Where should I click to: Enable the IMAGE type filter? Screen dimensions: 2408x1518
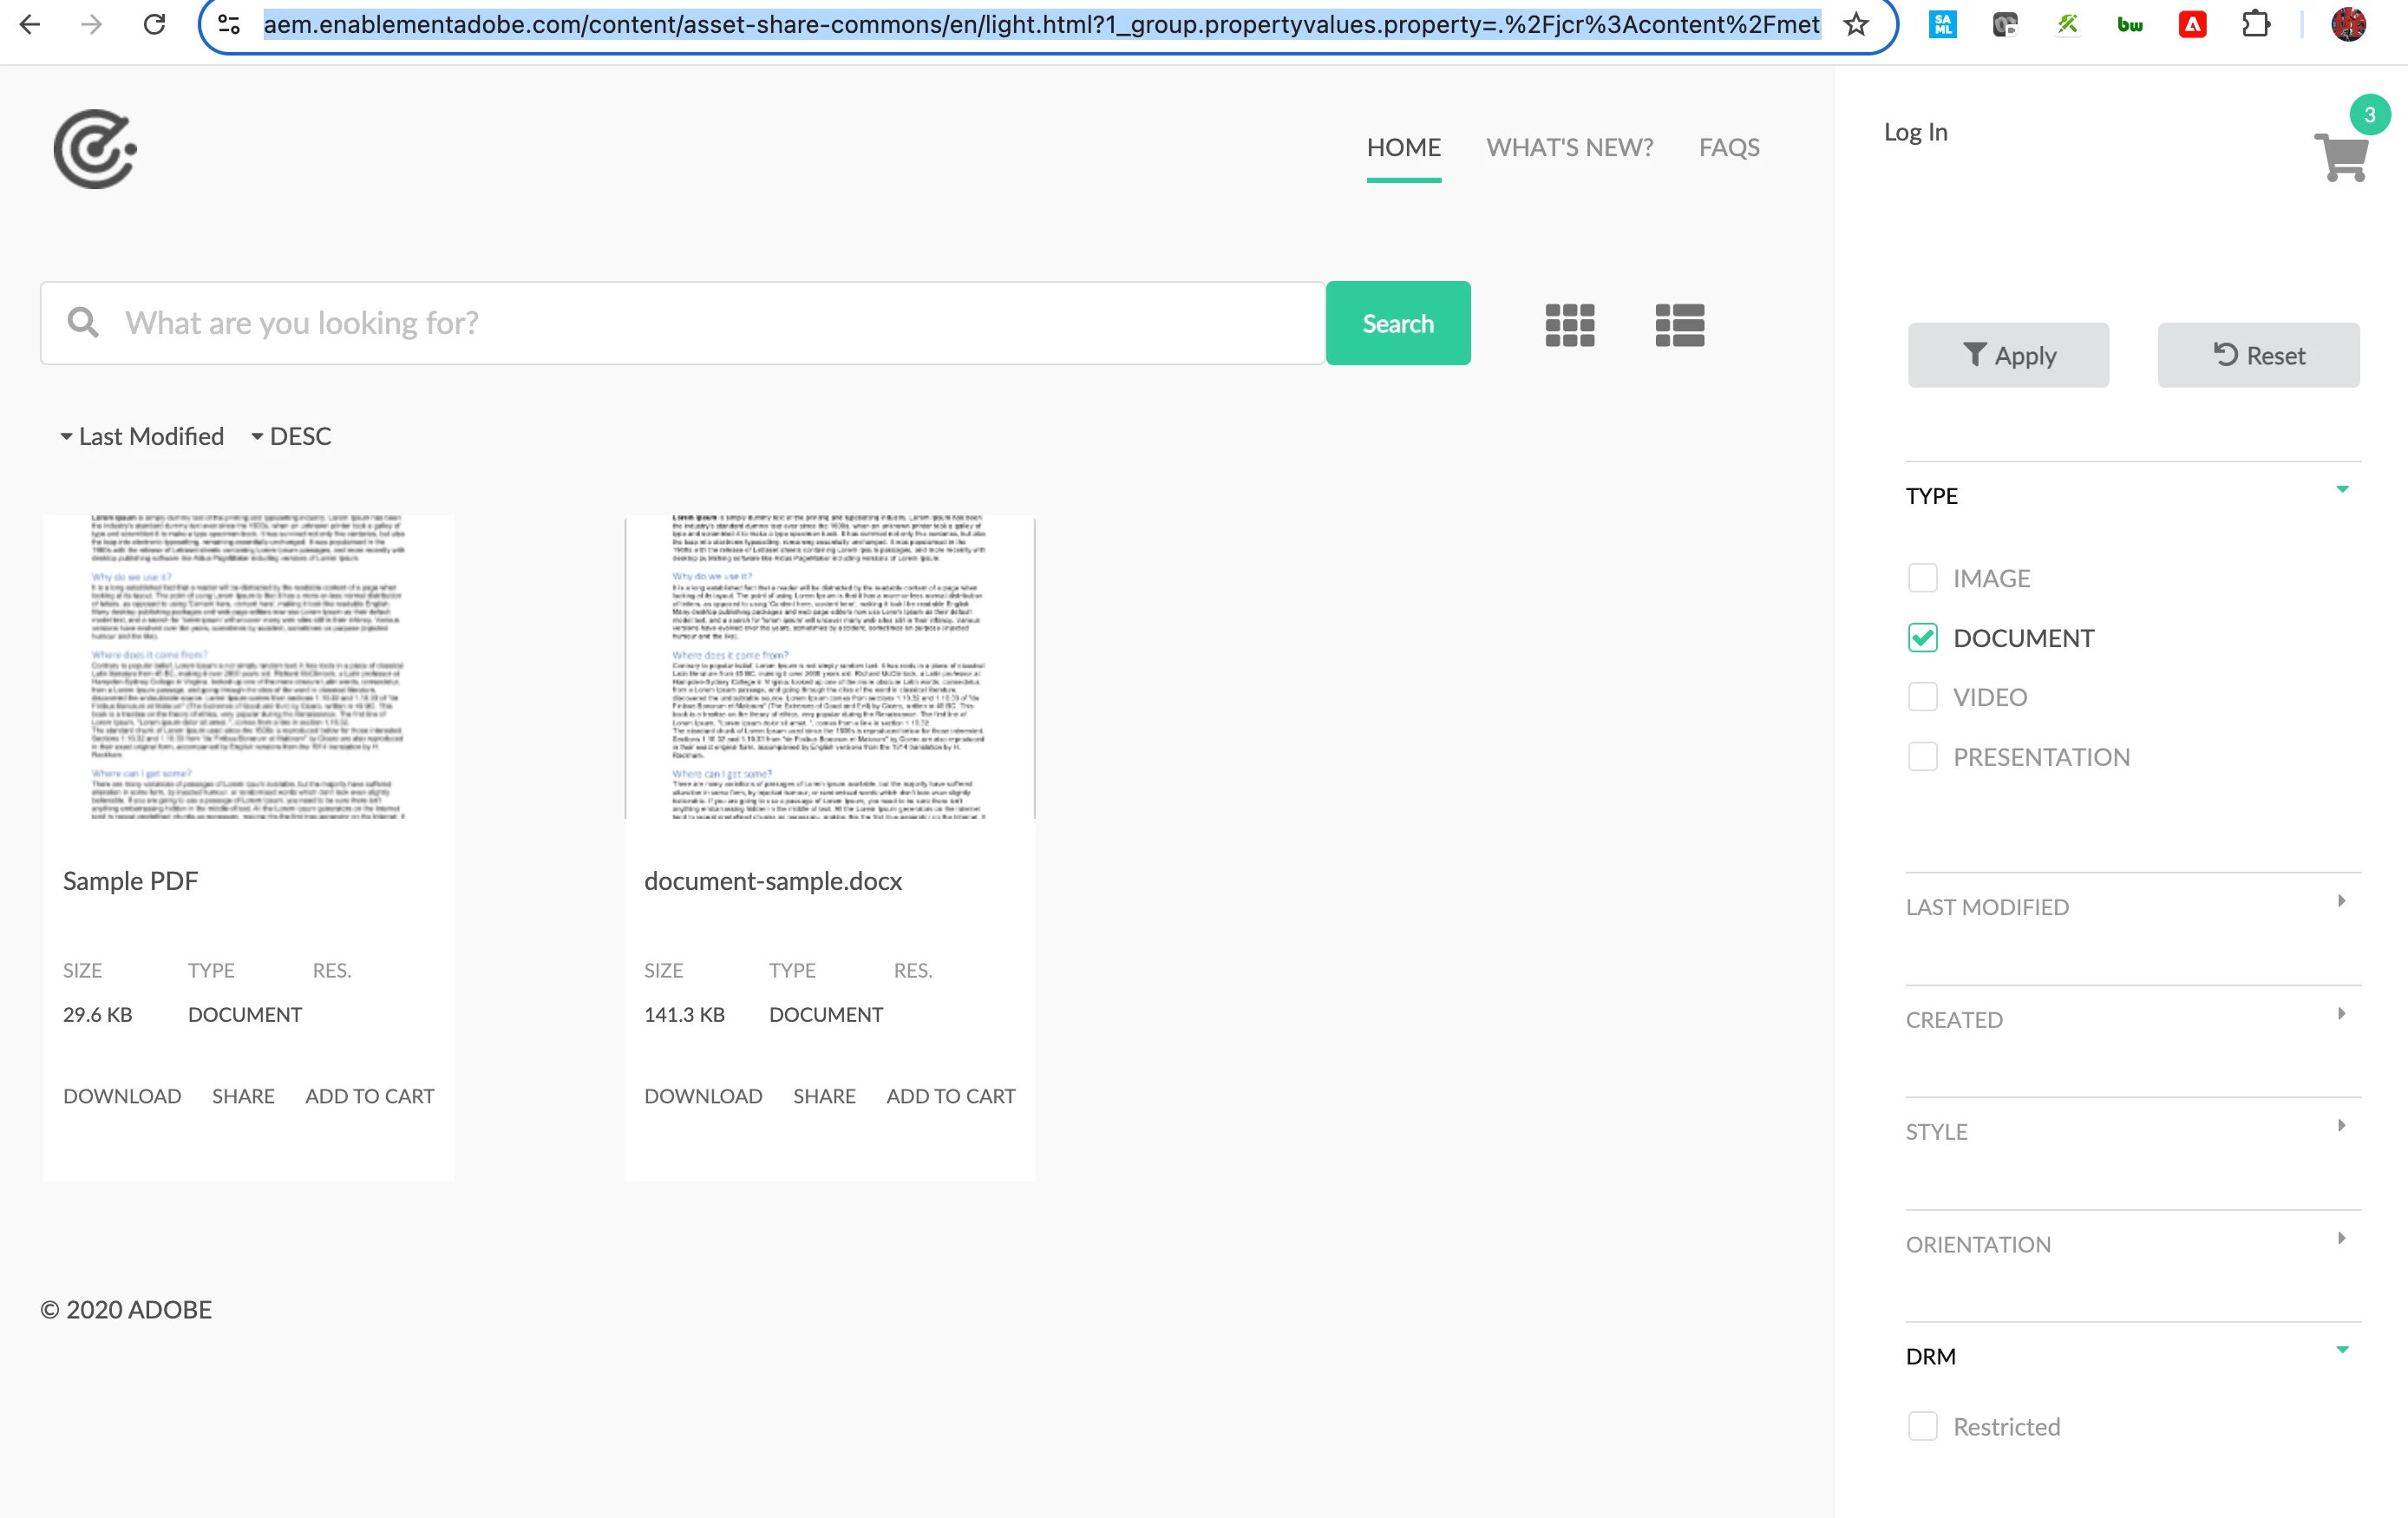pyautogui.click(x=1922, y=578)
